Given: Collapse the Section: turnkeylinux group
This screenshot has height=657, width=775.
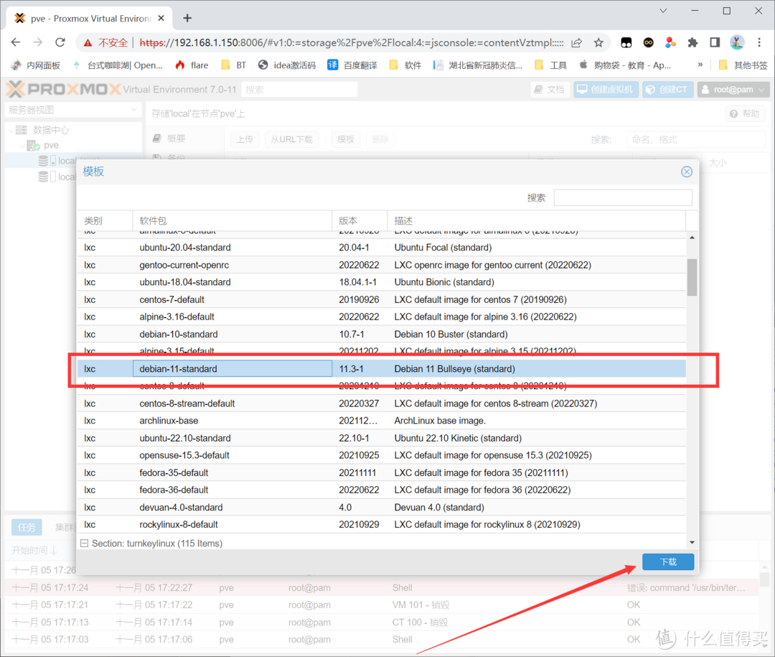Looking at the screenshot, I should [x=86, y=544].
